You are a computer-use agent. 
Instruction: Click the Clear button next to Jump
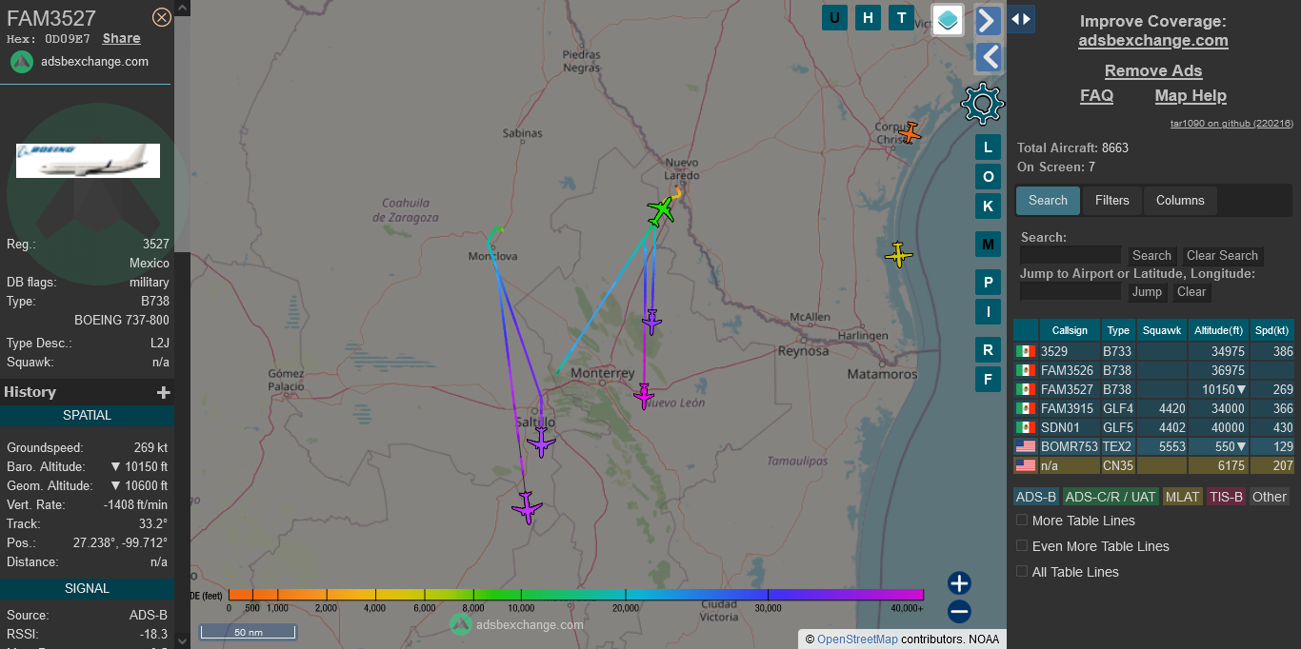(x=1191, y=292)
